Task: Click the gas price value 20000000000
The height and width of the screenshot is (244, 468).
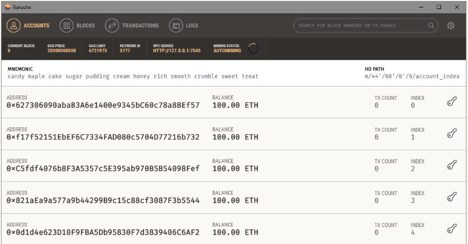Action: pos(61,50)
